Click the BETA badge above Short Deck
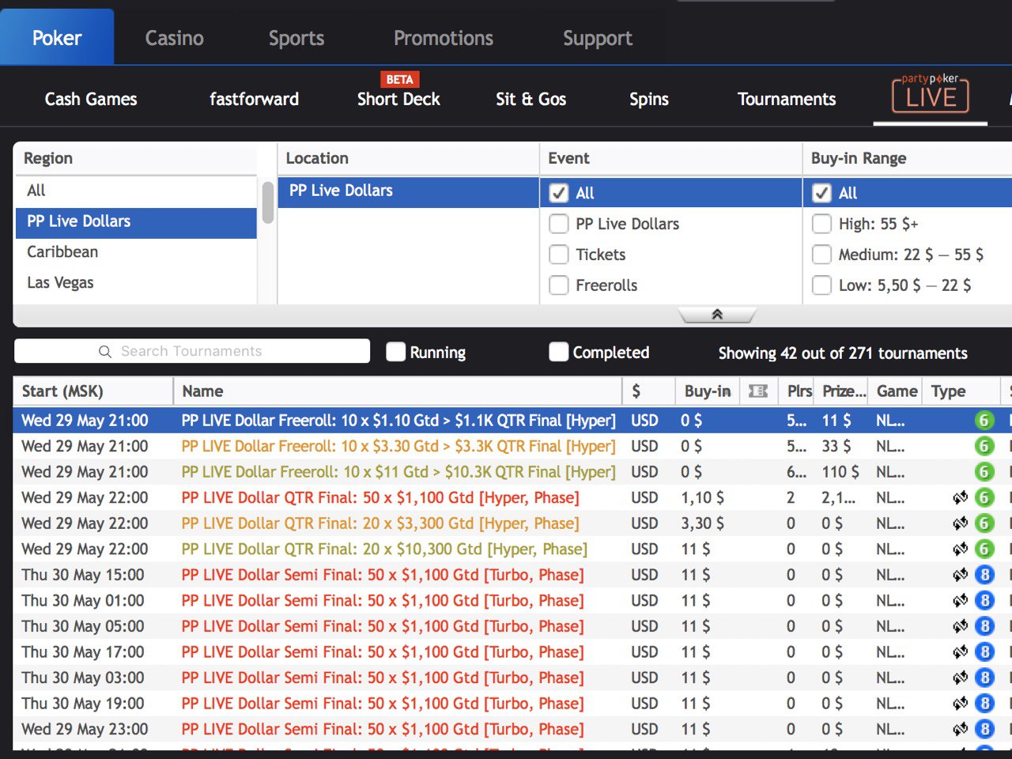The width and height of the screenshot is (1012, 759). tap(399, 80)
